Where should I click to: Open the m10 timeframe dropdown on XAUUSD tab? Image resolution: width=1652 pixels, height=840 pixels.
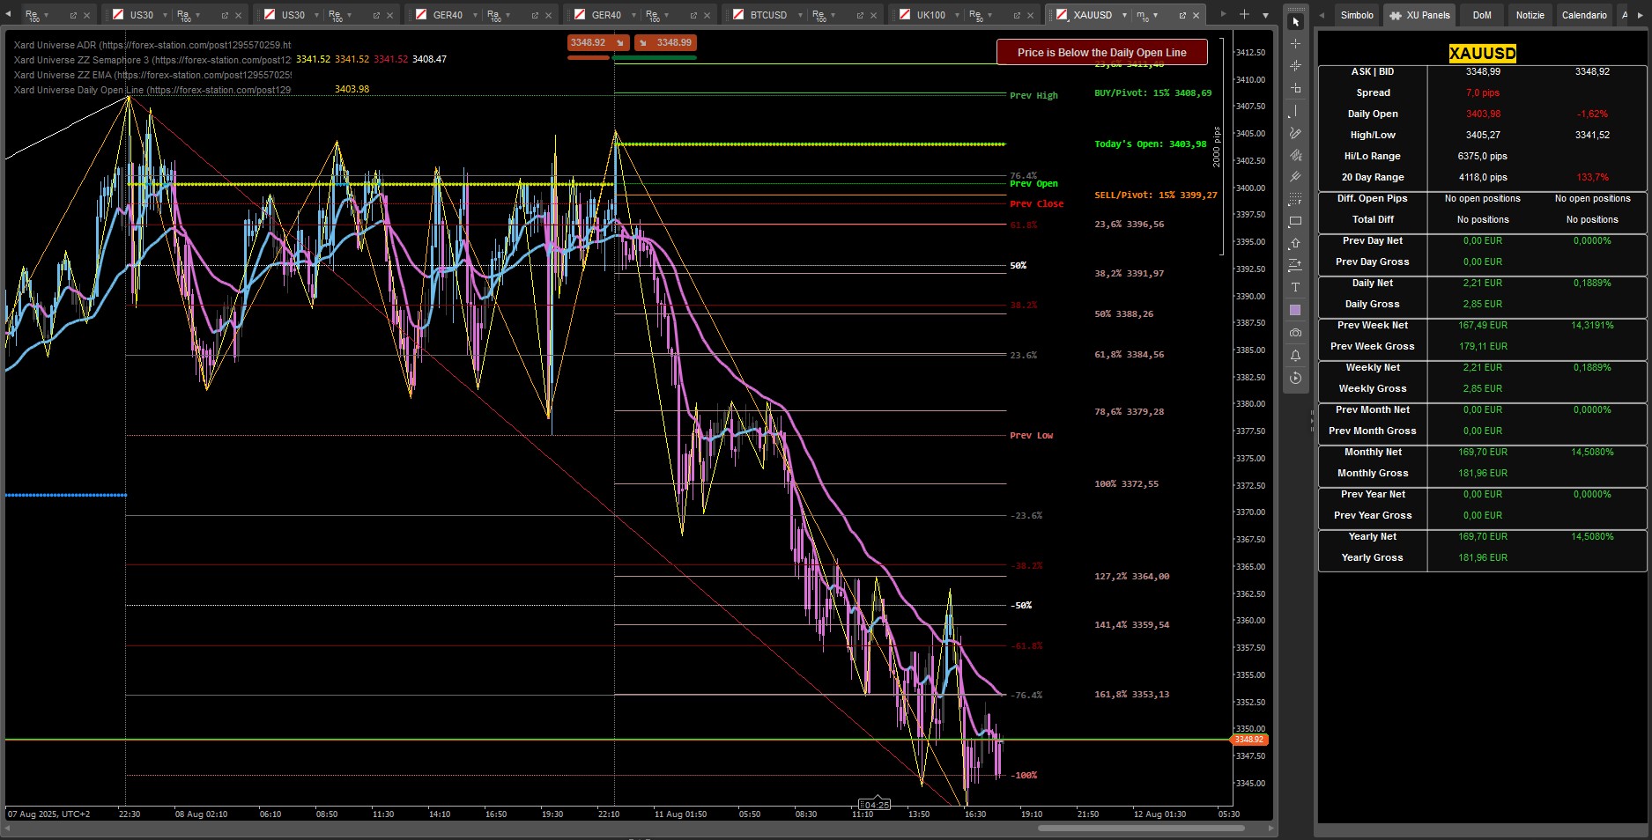pos(1156,15)
